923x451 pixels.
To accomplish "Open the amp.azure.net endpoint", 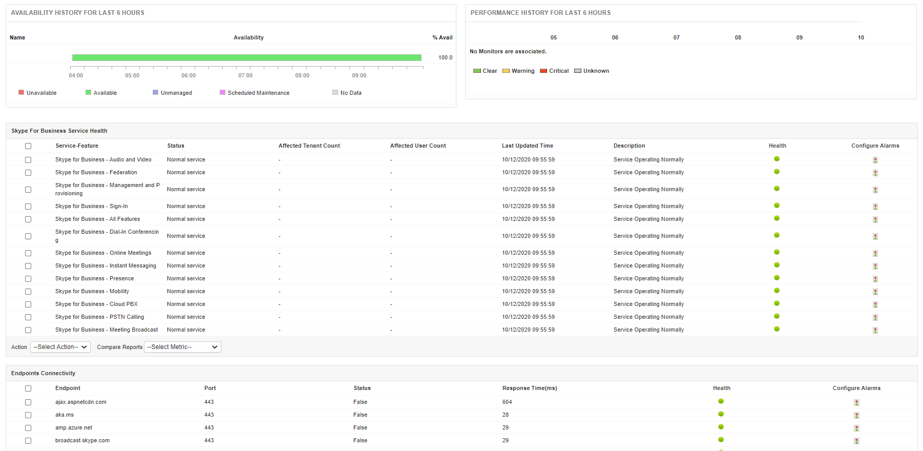I will [x=74, y=427].
